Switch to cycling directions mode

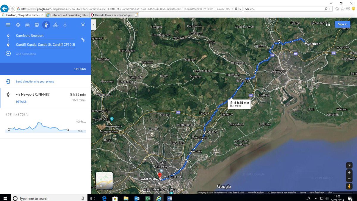coord(55,25)
